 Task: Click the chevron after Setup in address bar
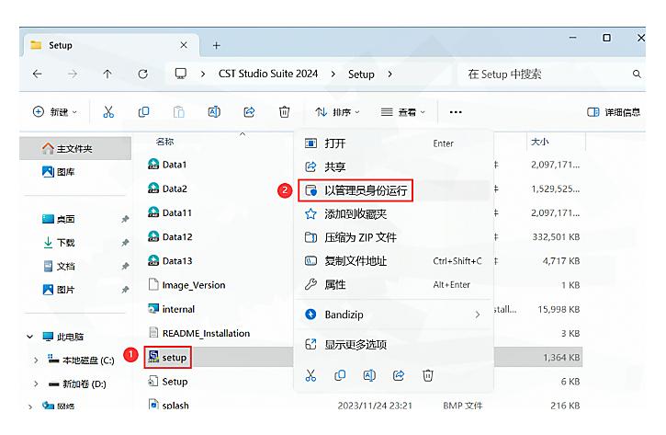[389, 74]
